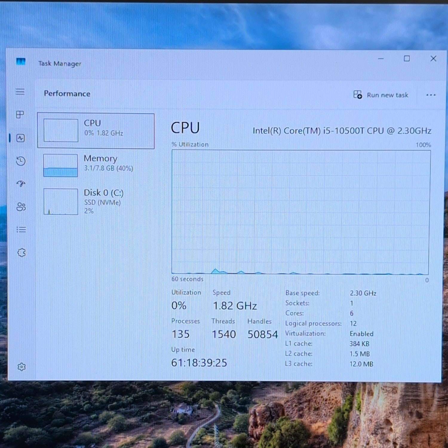The width and height of the screenshot is (448, 448).
Task: Click the L3 cache value "12.0 MB"
Action: [361, 364]
